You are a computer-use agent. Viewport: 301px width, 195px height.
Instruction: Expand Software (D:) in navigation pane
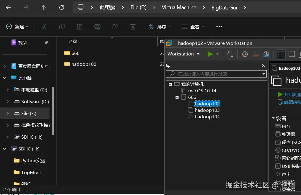pos(8,101)
